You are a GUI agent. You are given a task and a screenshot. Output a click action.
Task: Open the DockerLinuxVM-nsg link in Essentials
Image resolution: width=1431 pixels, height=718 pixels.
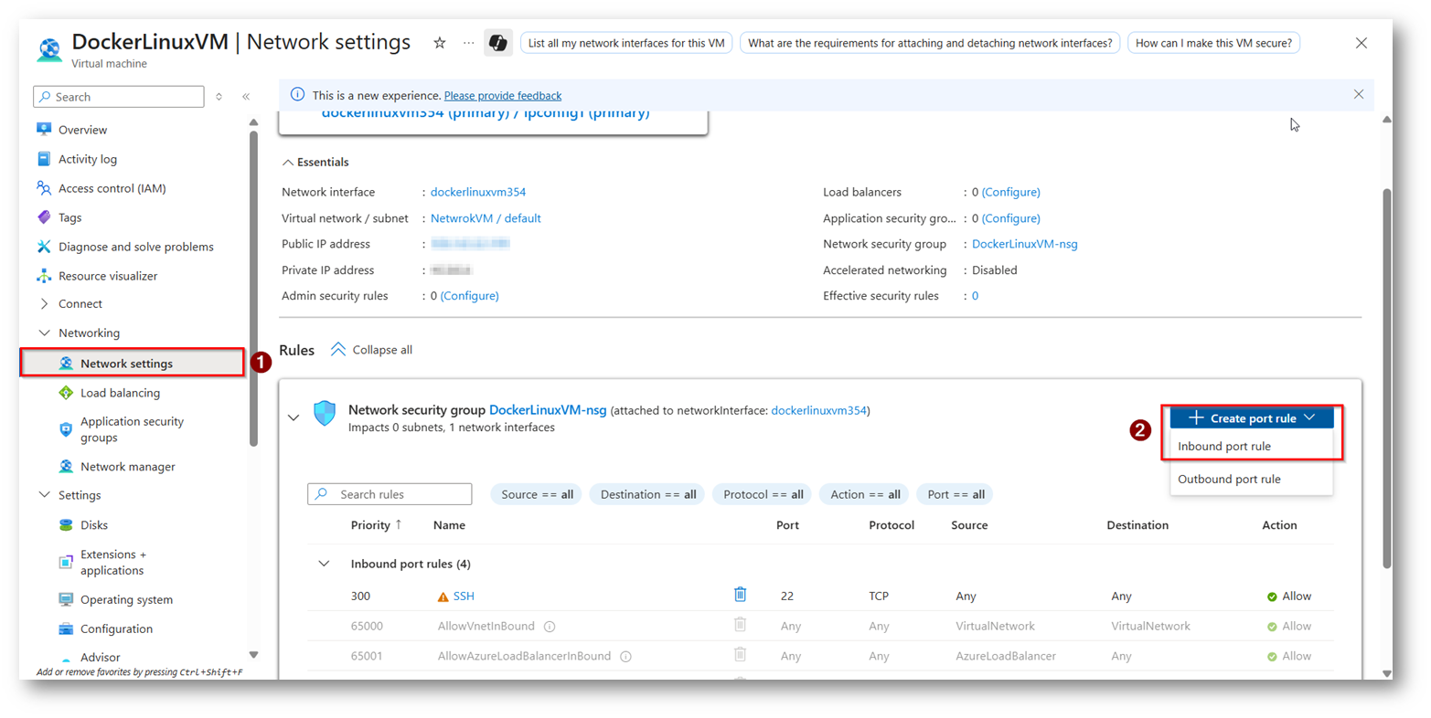click(x=1024, y=244)
